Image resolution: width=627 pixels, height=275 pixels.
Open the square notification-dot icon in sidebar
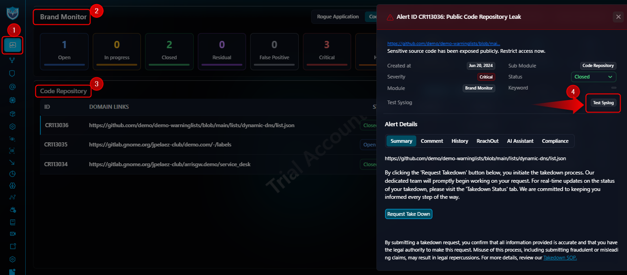tap(12, 246)
